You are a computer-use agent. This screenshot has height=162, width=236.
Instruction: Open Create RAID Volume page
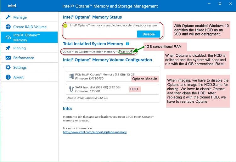29,27
